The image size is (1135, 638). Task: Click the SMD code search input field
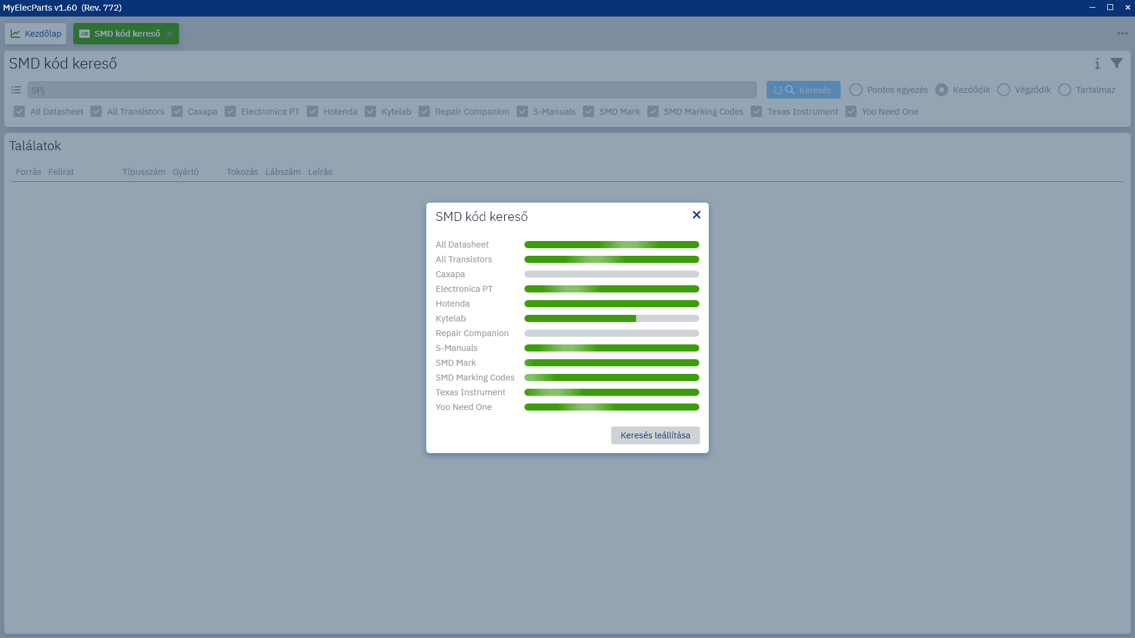[391, 90]
